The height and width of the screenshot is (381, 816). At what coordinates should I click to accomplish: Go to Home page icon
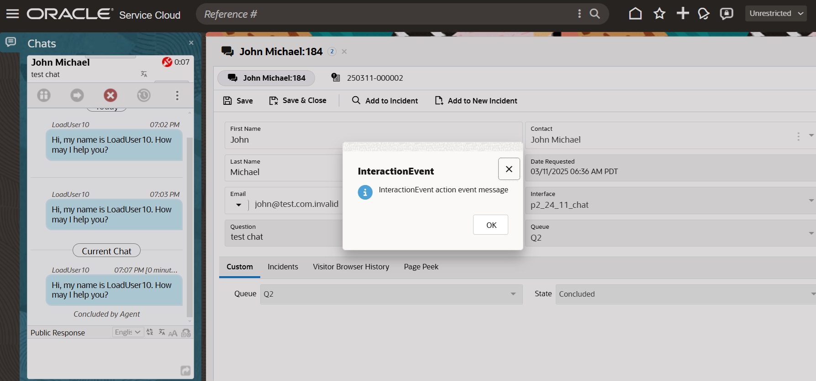(x=635, y=14)
